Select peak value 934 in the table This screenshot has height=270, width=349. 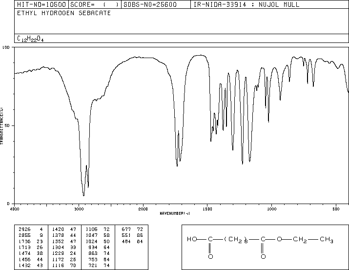93,247
